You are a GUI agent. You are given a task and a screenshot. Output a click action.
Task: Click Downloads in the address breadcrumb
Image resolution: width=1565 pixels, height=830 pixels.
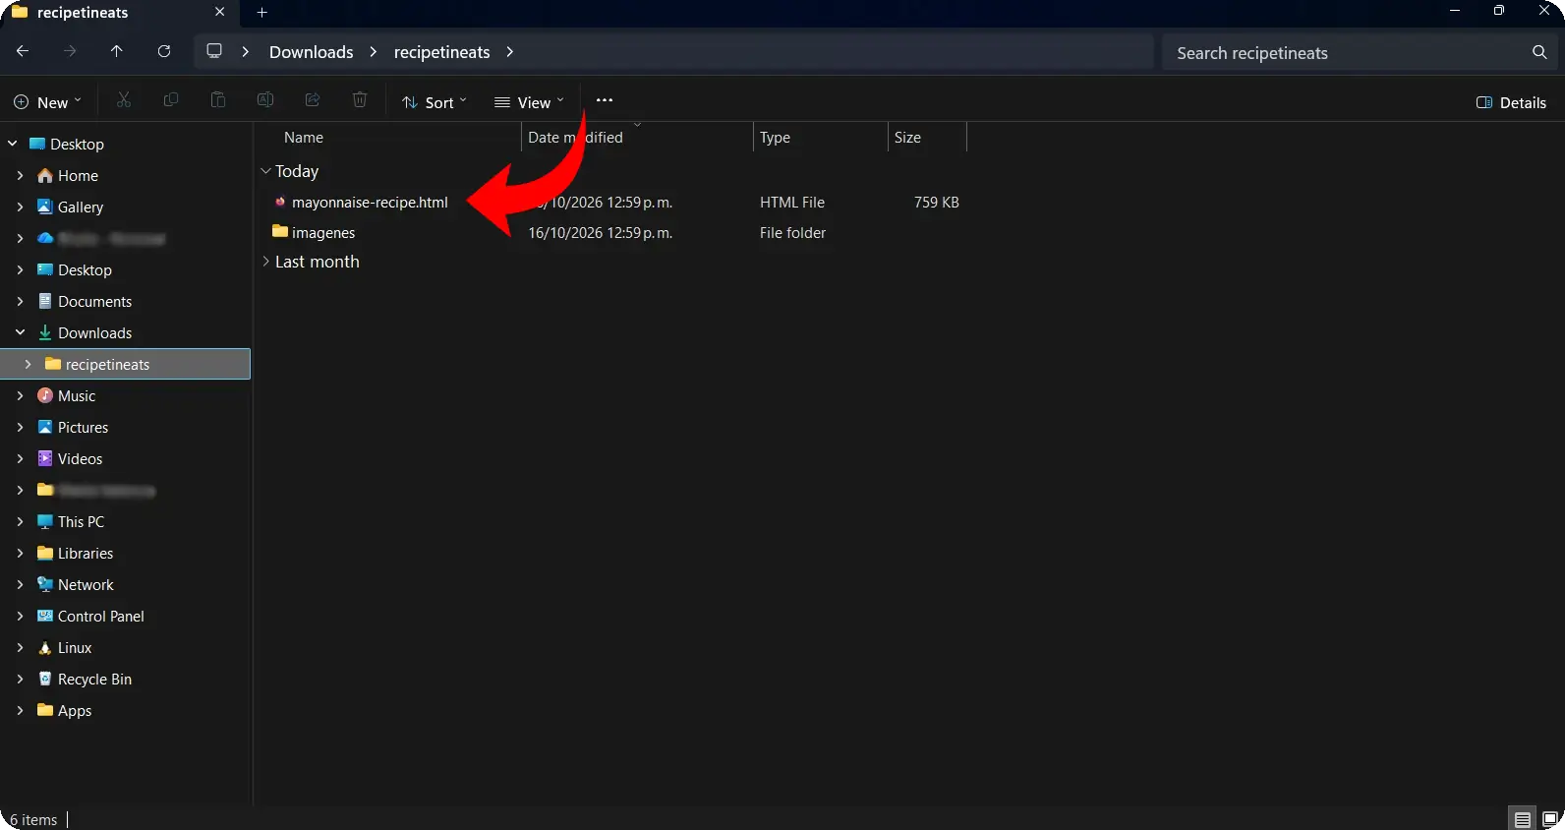point(311,52)
